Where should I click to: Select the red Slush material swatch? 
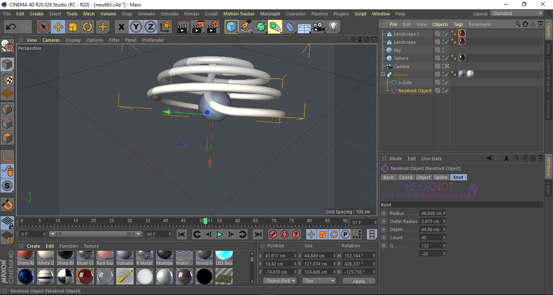pyautogui.click(x=105, y=259)
